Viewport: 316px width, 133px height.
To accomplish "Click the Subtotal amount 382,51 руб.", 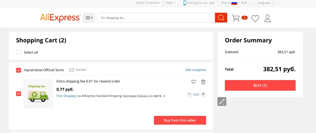I will click(286, 52).
